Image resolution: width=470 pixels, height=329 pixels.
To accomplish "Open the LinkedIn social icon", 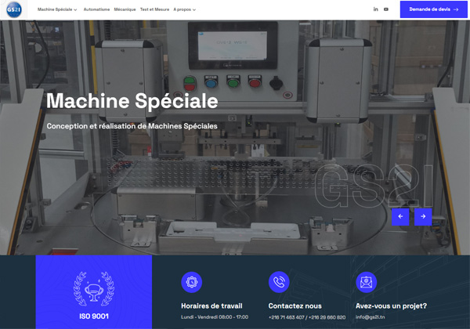I will click(x=375, y=9).
